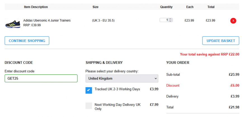Click the Next Working Day Delivery UK Only label

(x=118, y=107)
